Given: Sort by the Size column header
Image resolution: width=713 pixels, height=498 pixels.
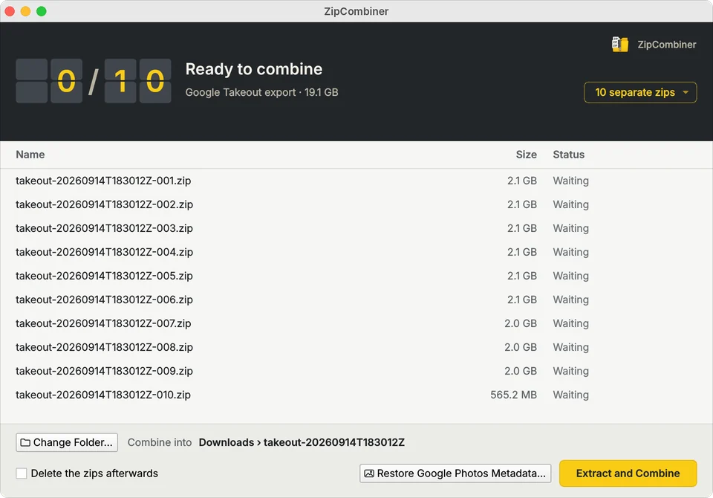Looking at the screenshot, I should pos(526,155).
